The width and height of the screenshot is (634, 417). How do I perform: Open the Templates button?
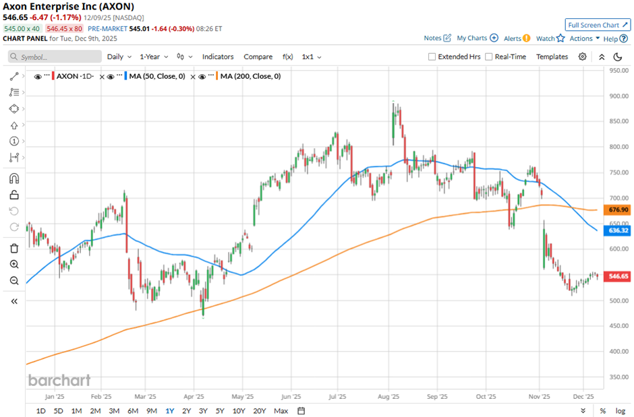click(x=552, y=57)
